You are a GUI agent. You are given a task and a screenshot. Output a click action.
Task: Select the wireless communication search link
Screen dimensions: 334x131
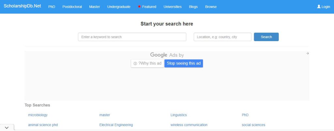(189, 125)
